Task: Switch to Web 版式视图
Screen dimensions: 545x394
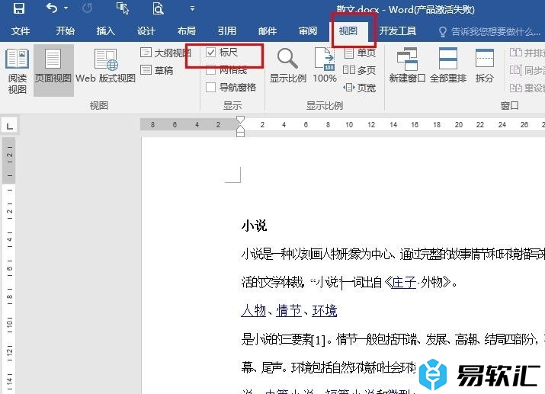Action: coord(105,66)
